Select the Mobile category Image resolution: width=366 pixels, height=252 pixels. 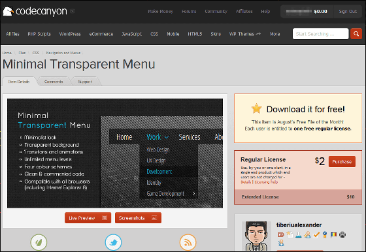tap(173, 34)
